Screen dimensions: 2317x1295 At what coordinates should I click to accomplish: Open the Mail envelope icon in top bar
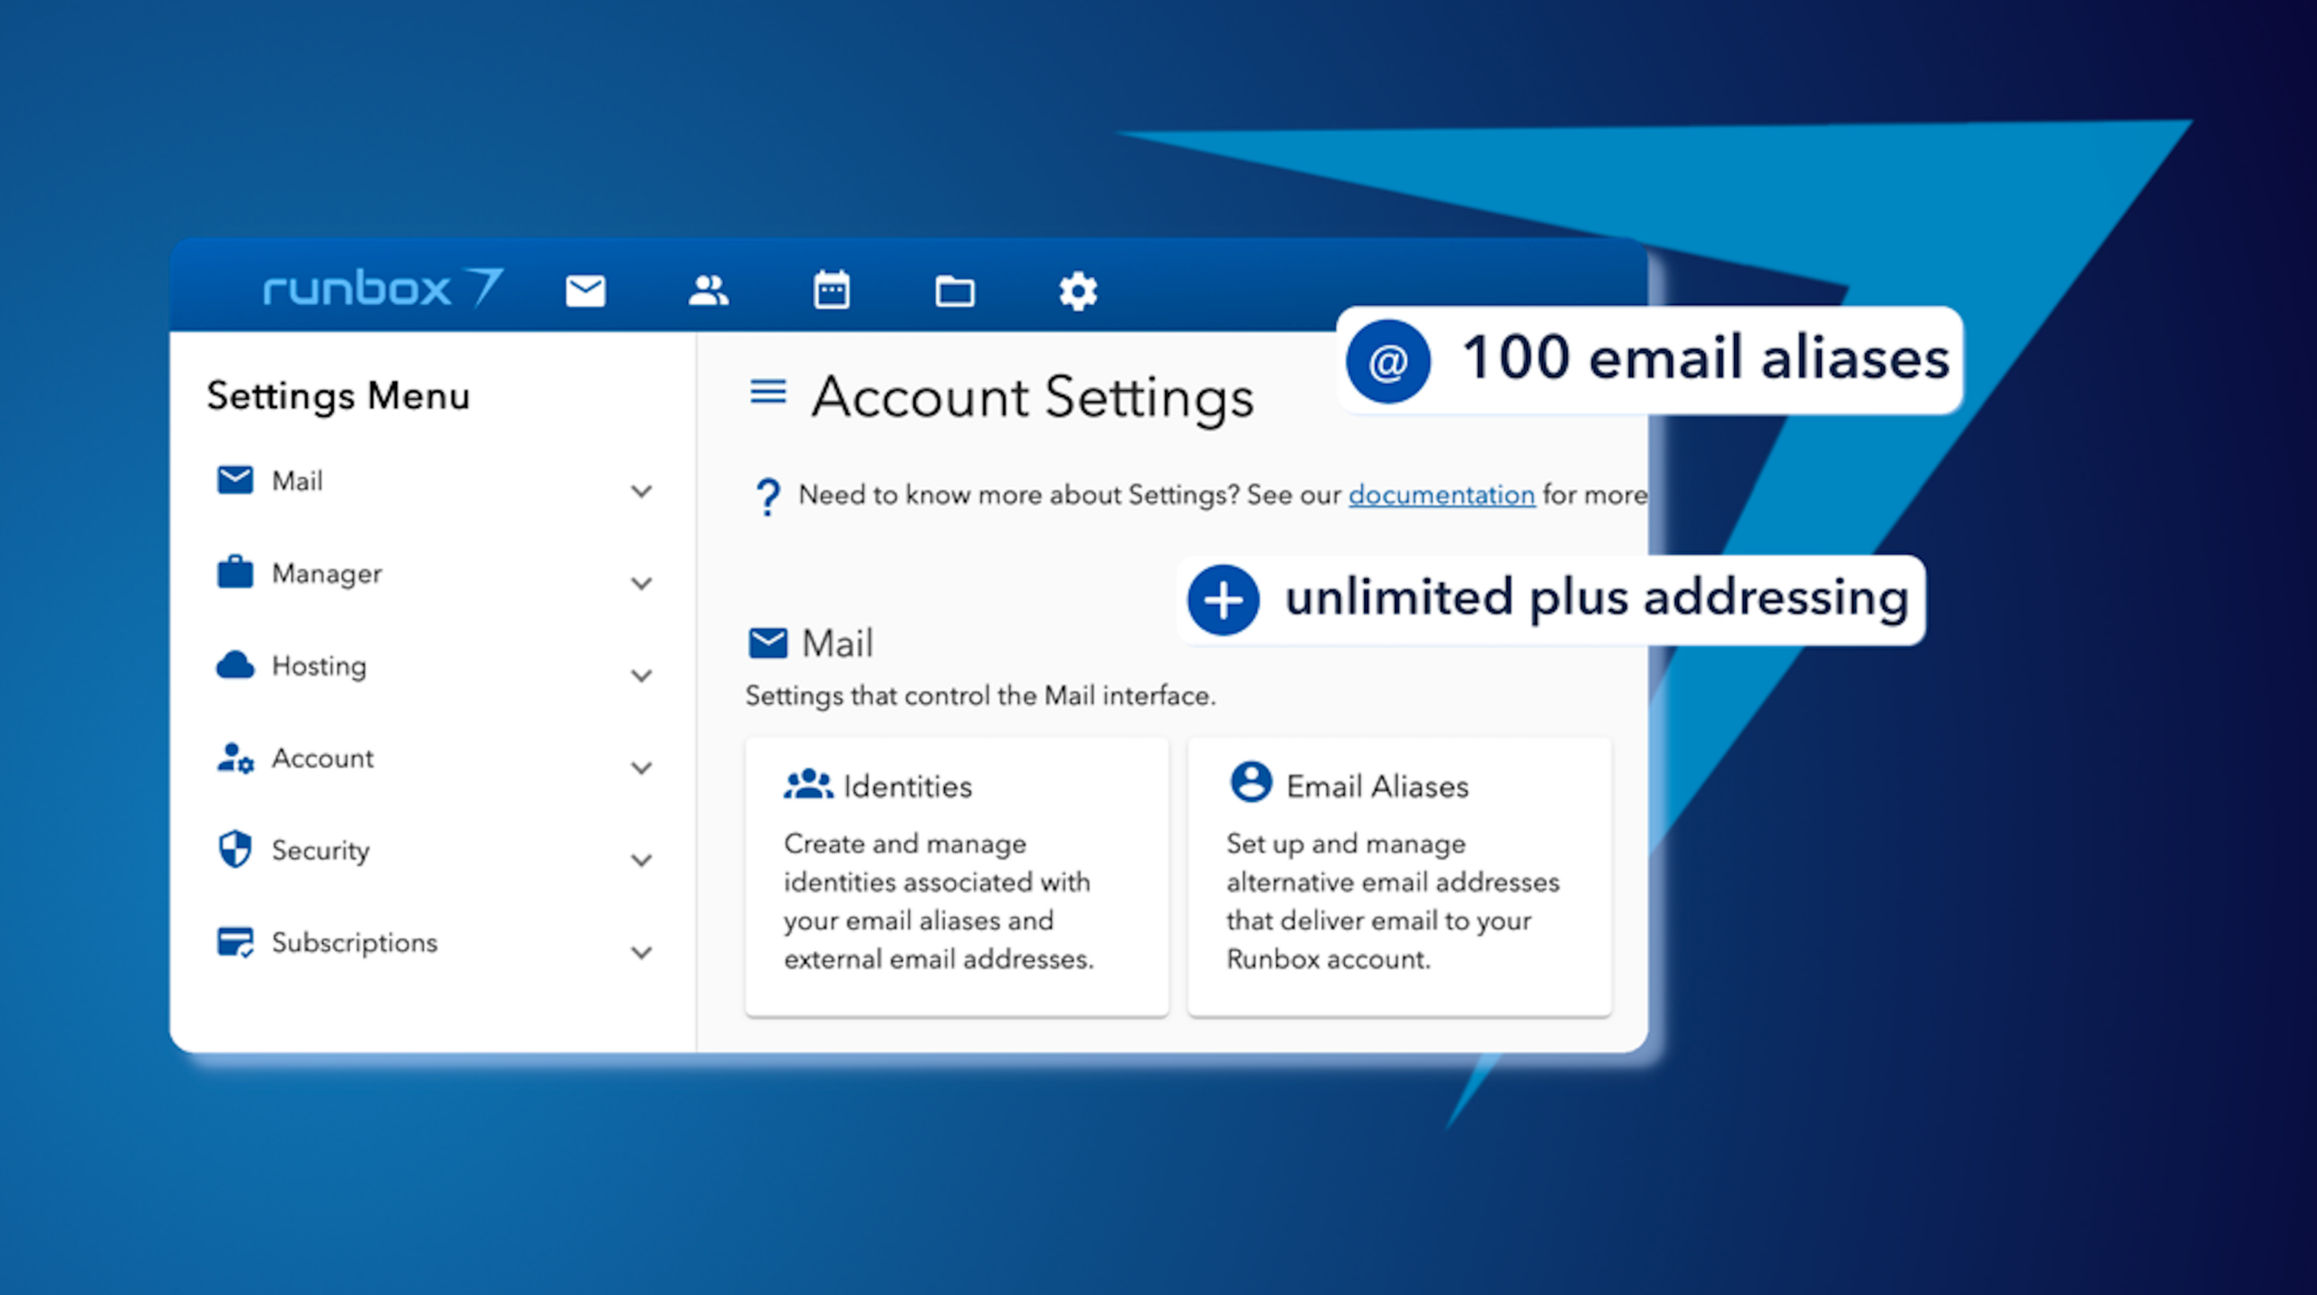(585, 291)
